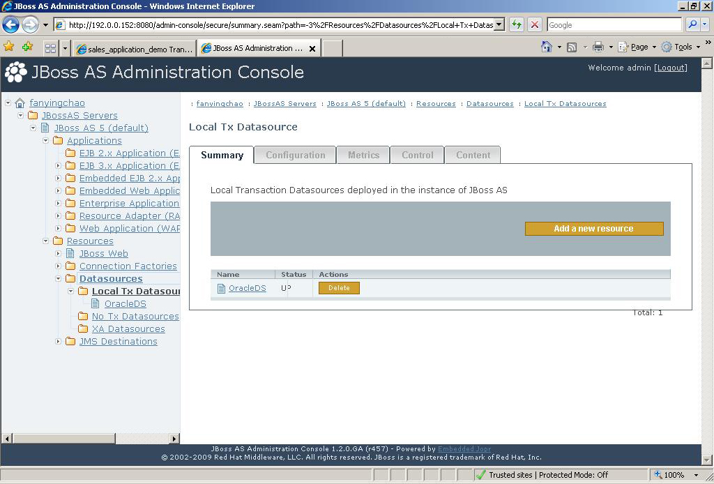Viewport: 714px width, 484px height.
Task: Click the Datasources breadcrumb link
Action: [490, 104]
